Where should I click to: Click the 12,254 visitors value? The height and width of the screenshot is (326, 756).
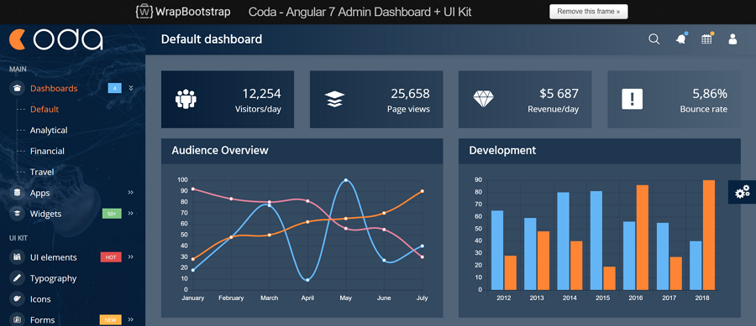[x=261, y=93]
